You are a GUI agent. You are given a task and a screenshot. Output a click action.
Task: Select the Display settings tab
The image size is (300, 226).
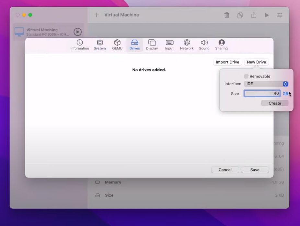(152, 45)
